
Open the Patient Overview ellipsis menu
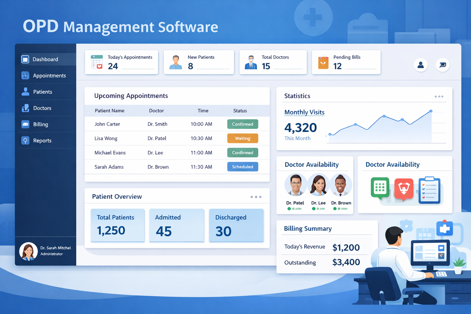pyautogui.click(x=256, y=197)
